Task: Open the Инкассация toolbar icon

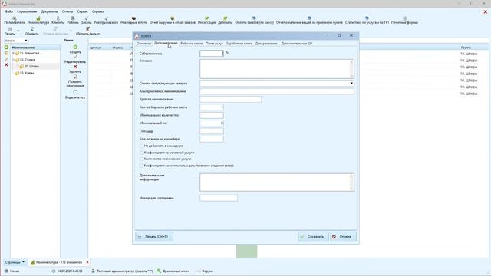Action: click(x=206, y=18)
